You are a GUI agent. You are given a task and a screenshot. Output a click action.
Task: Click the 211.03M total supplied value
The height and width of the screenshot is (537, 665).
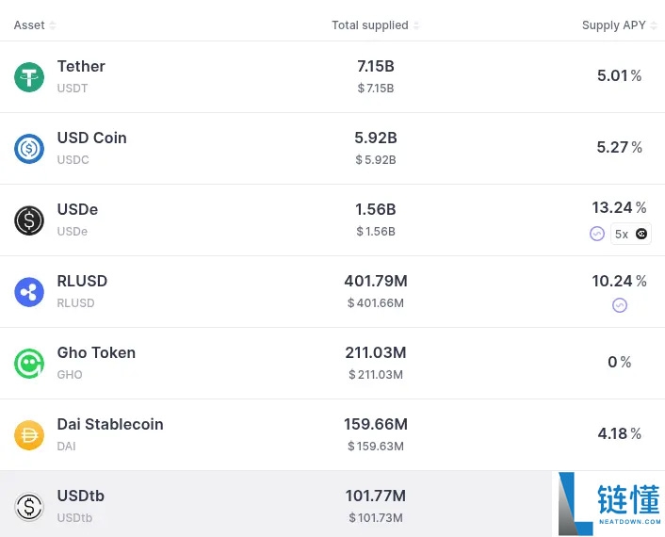[x=376, y=353]
